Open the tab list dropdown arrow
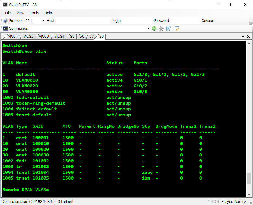 click(x=243, y=37)
